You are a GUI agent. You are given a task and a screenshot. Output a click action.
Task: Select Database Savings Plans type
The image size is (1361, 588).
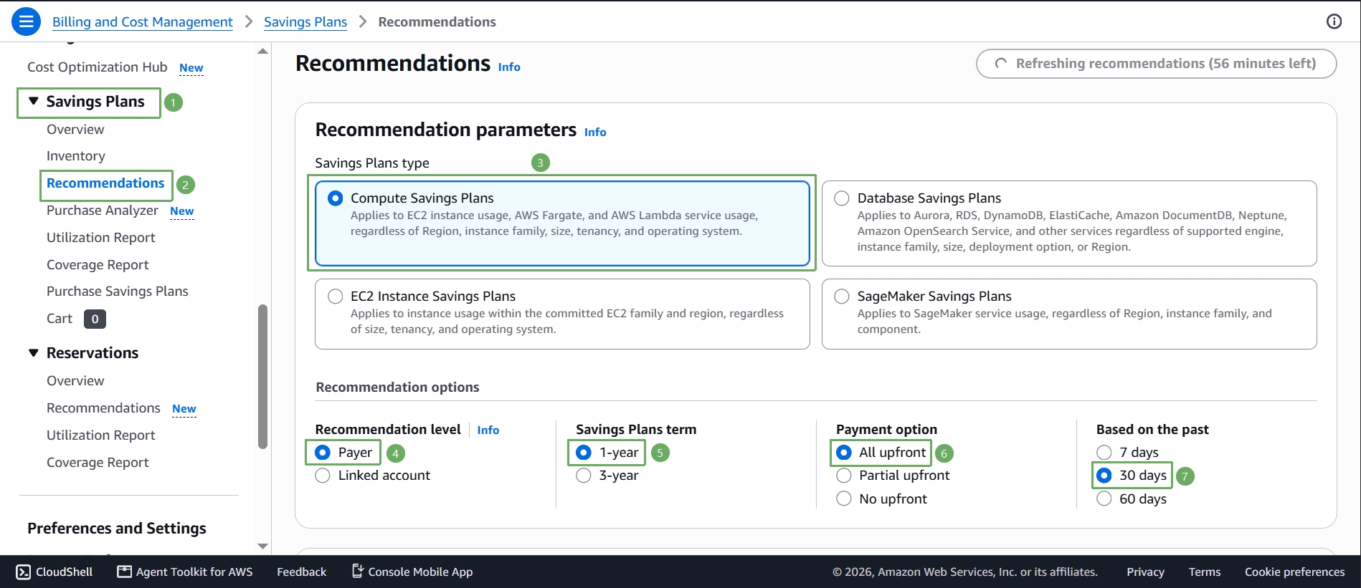tap(1069, 223)
